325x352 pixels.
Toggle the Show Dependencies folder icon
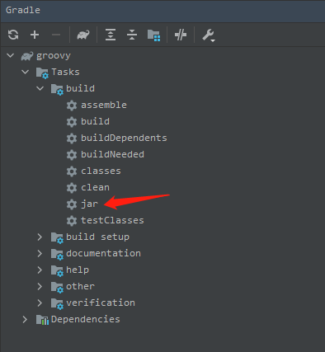tap(153, 35)
